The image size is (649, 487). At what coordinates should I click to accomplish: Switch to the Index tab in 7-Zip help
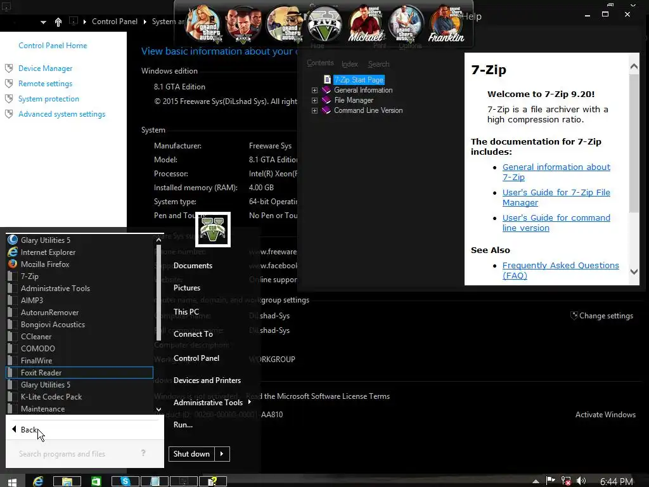pyautogui.click(x=350, y=64)
